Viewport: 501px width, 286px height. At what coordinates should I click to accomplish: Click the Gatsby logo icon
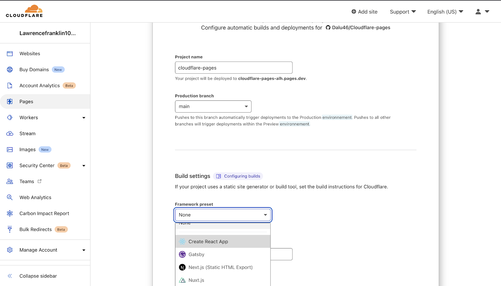pyautogui.click(x=182, y=254)
